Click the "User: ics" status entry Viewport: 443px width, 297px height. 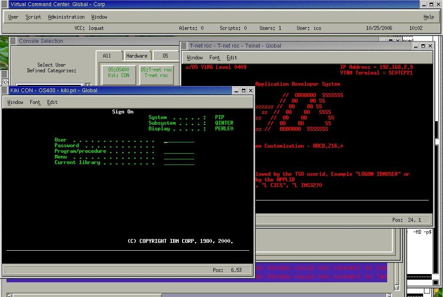(x=309, y=28)
